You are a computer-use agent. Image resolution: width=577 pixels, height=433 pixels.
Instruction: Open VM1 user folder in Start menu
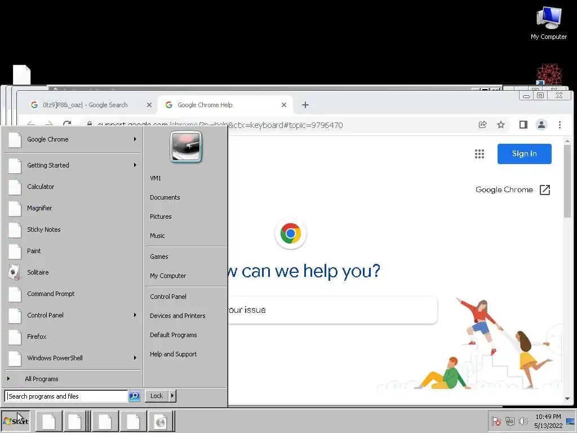tap(156, 178)
